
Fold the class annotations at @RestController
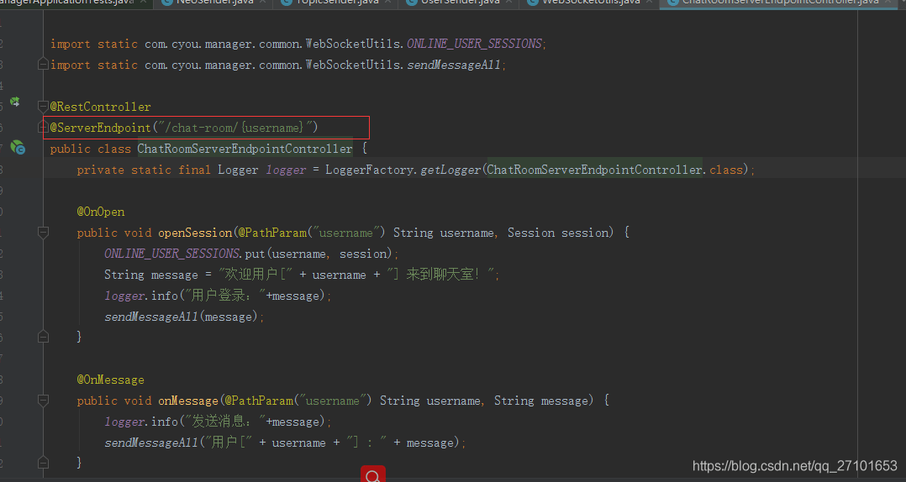coord(43,107)
